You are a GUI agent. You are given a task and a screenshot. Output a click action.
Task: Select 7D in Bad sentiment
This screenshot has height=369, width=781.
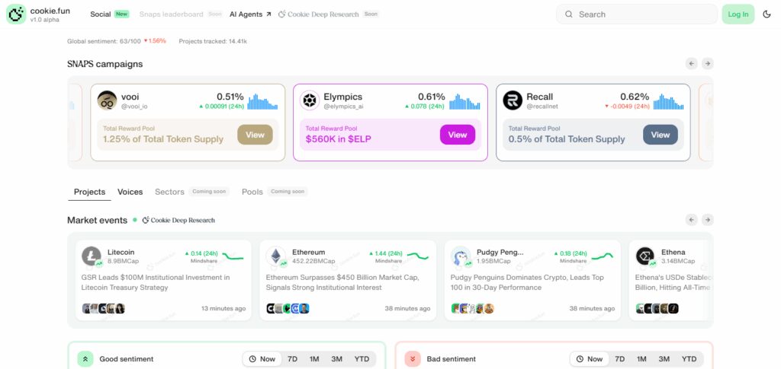tap(619, 359)
